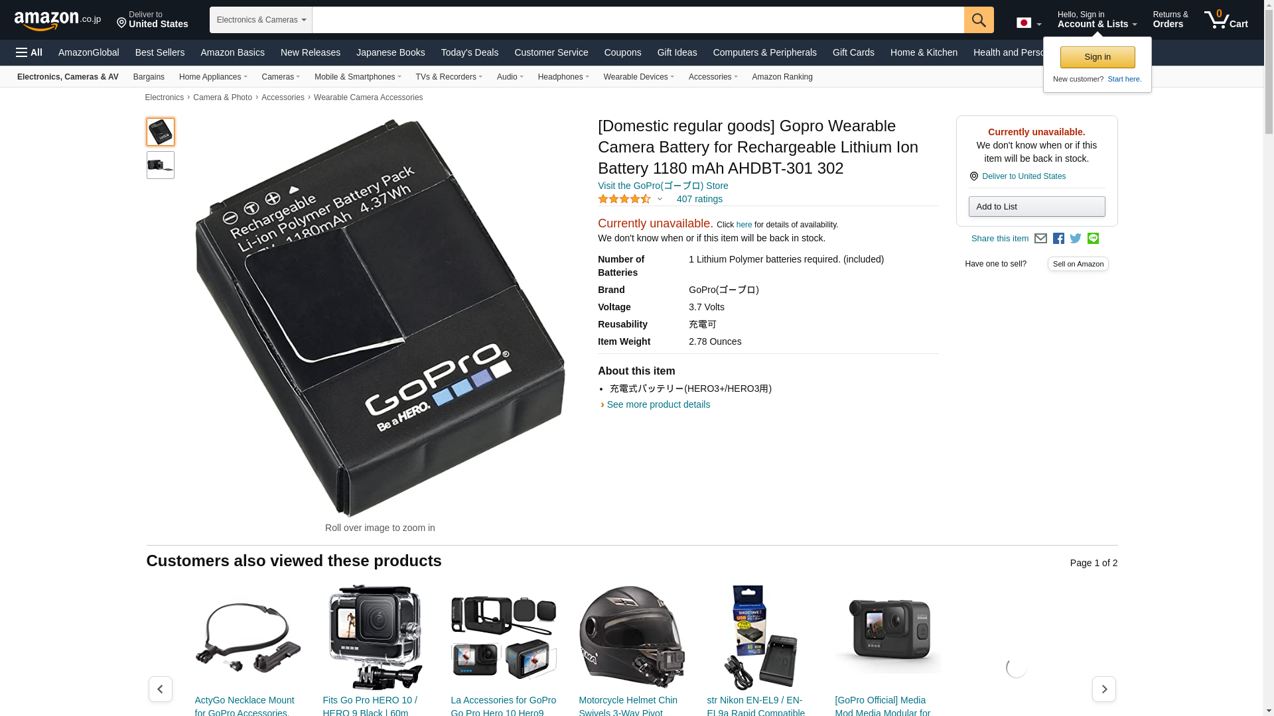Open the All hamburger menu
This screenshot has height=716, width=1274.
click(x=29, y=52)
